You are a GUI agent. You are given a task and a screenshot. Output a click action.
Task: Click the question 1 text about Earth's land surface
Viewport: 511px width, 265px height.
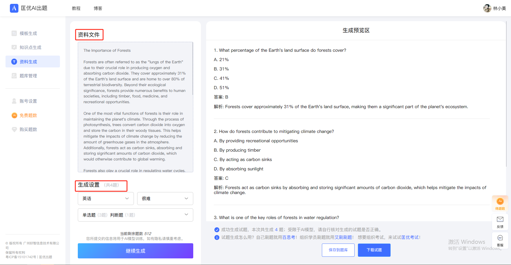(280, 50)
